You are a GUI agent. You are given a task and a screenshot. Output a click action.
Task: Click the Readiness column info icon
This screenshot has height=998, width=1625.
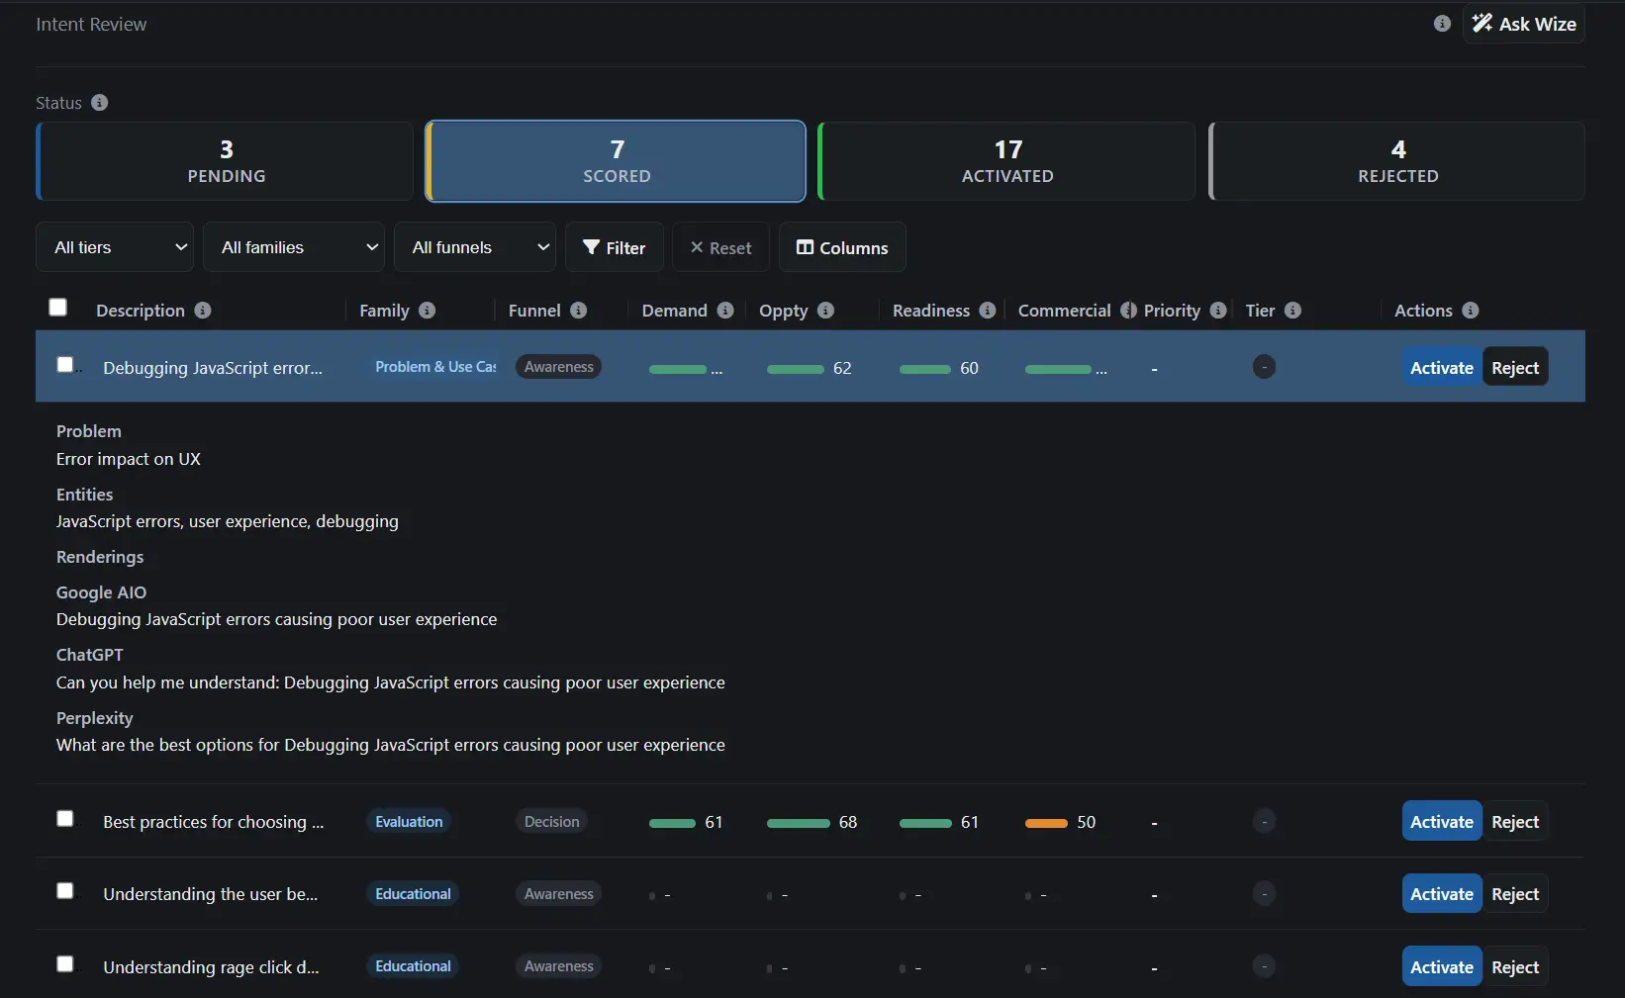point(988,311)
